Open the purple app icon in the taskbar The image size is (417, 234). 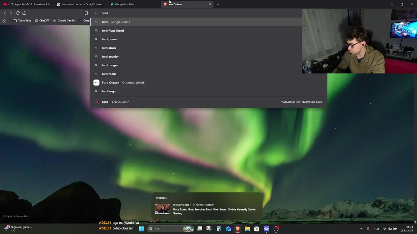pos(266,229)
